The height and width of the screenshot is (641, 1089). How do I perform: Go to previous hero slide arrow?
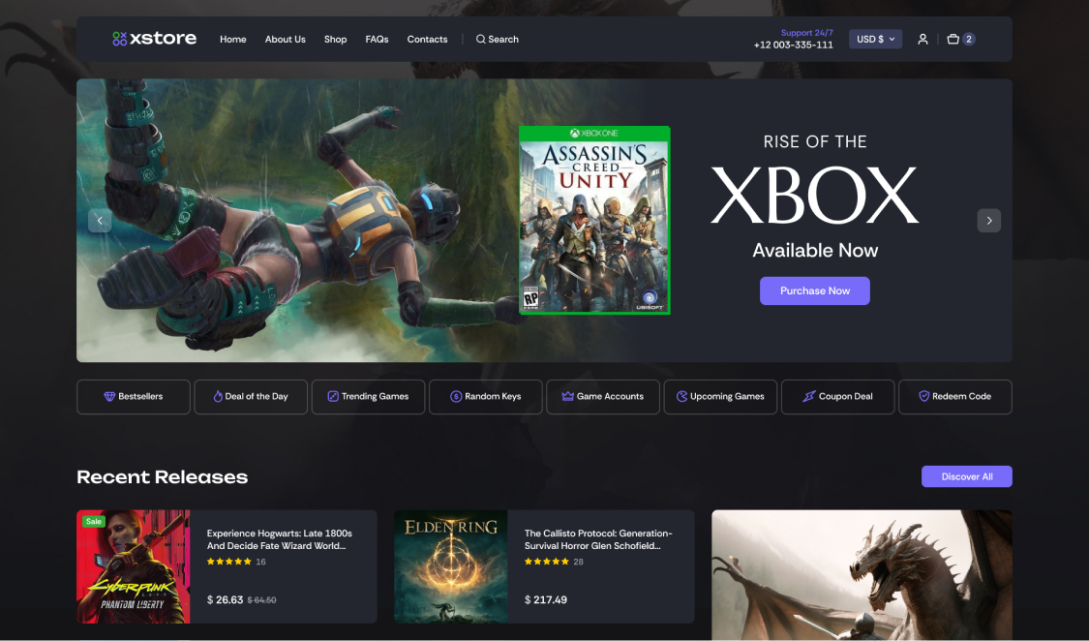tap(100, 221)
